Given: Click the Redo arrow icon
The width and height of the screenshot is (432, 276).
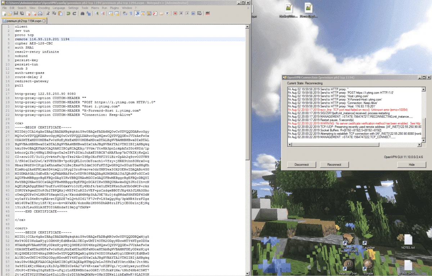Looking at the screenshot, I should (74, 13).
